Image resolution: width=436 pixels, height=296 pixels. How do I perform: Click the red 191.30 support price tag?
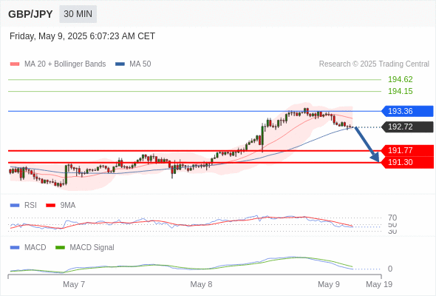point(407,162)
